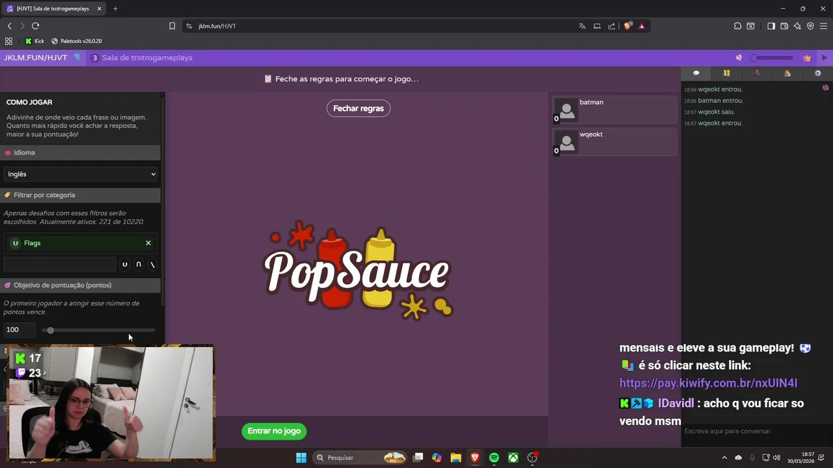
Task: Open the bookmarks apps grid icon
Action: click(8, 41)
